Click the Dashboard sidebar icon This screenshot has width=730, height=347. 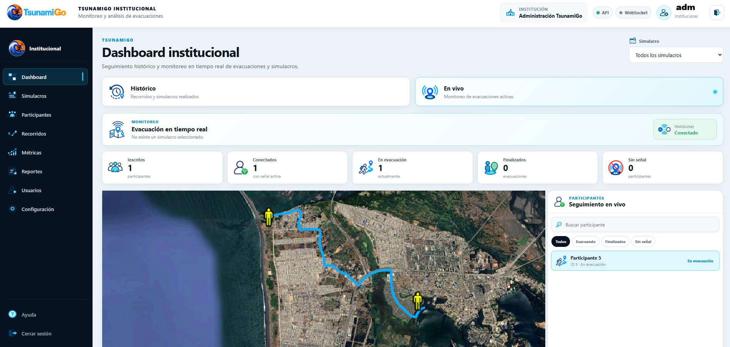click(x=12, y=77)
